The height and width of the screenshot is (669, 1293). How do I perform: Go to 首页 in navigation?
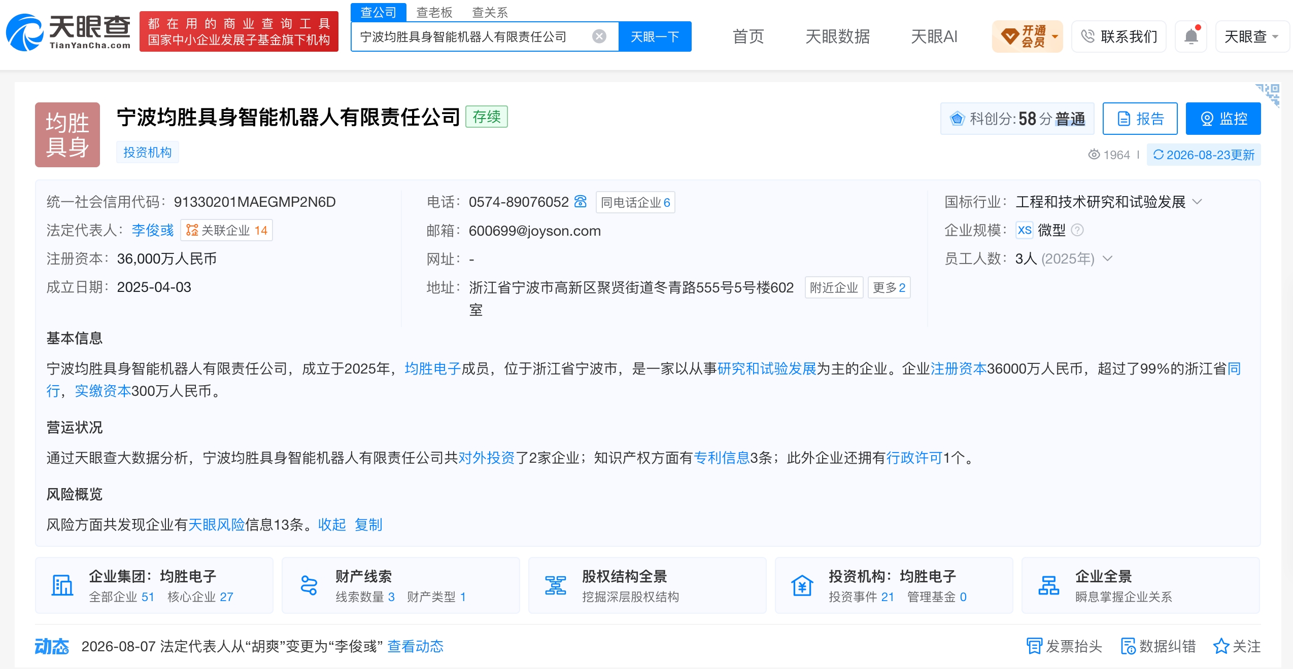pyautogui.click(x=748, y=36)
